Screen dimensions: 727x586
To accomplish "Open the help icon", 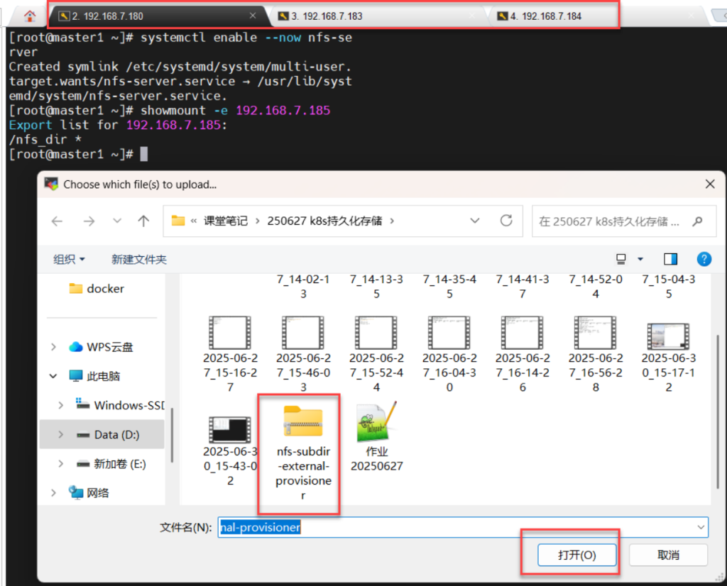I will [x=704, y=259].
